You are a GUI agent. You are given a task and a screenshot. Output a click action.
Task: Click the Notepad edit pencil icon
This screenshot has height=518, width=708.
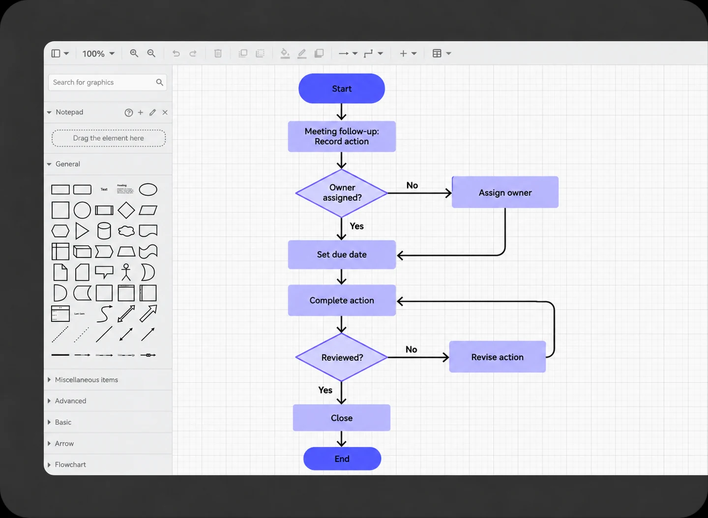point(153,113)
